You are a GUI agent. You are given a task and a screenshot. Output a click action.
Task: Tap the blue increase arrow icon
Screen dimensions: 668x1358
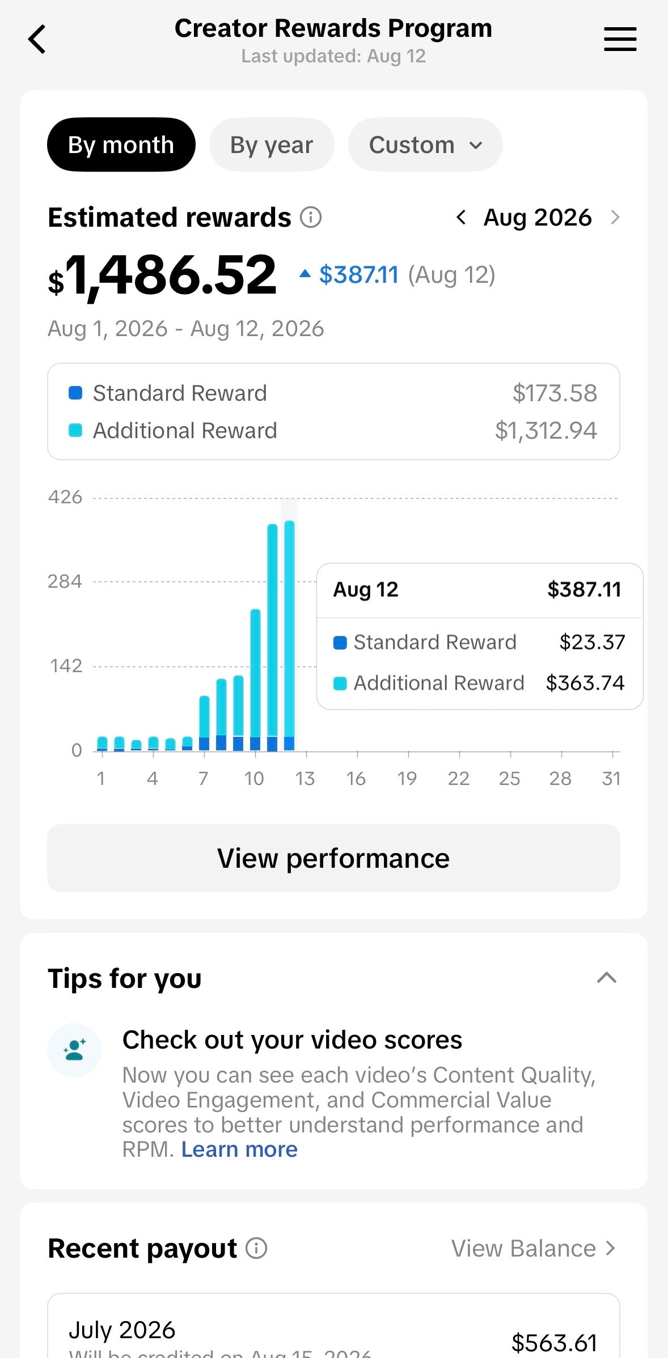[x=305, y=274]
